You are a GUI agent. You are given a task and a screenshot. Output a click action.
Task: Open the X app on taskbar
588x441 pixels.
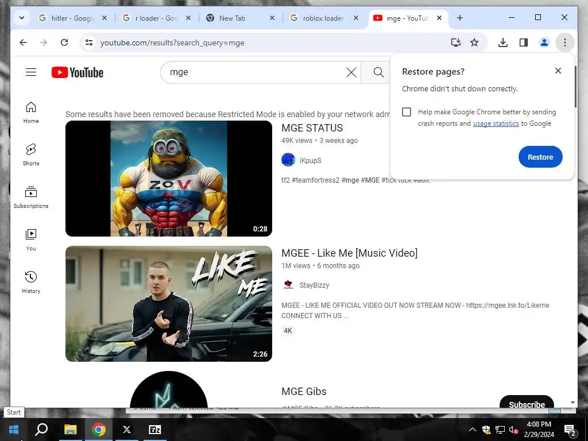(x=127, y=430)
